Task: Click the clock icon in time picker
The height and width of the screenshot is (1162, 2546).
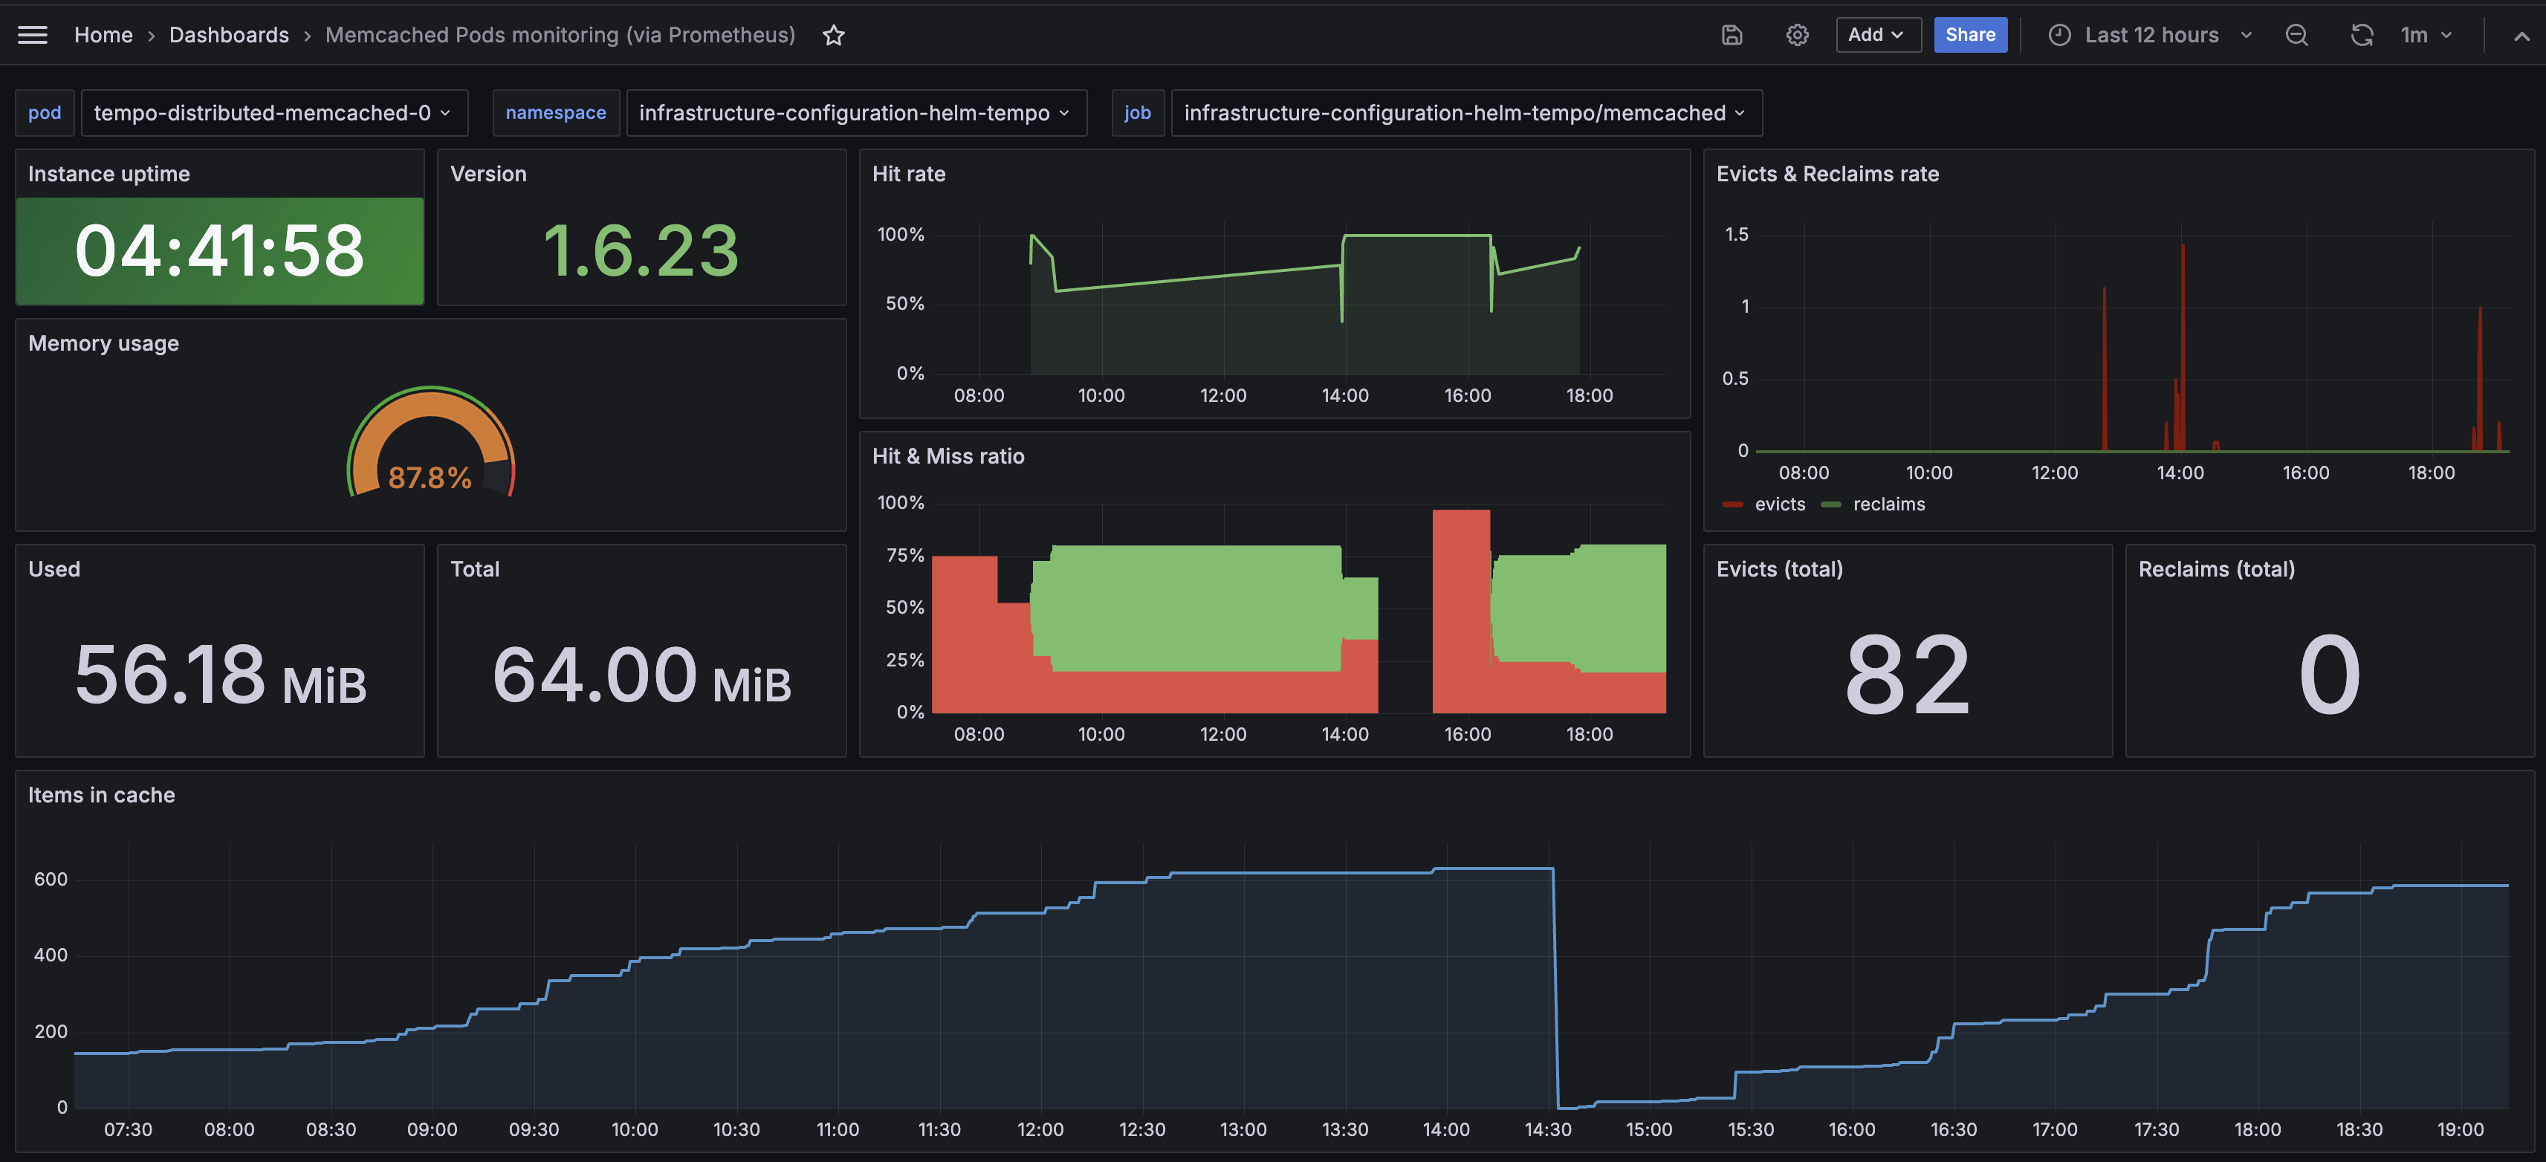Action: pyautogui.click(x=2060, y=35)
